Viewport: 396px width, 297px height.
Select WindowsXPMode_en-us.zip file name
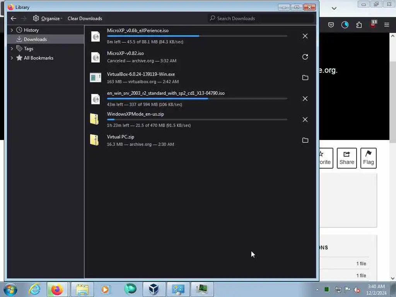[135, 114]
